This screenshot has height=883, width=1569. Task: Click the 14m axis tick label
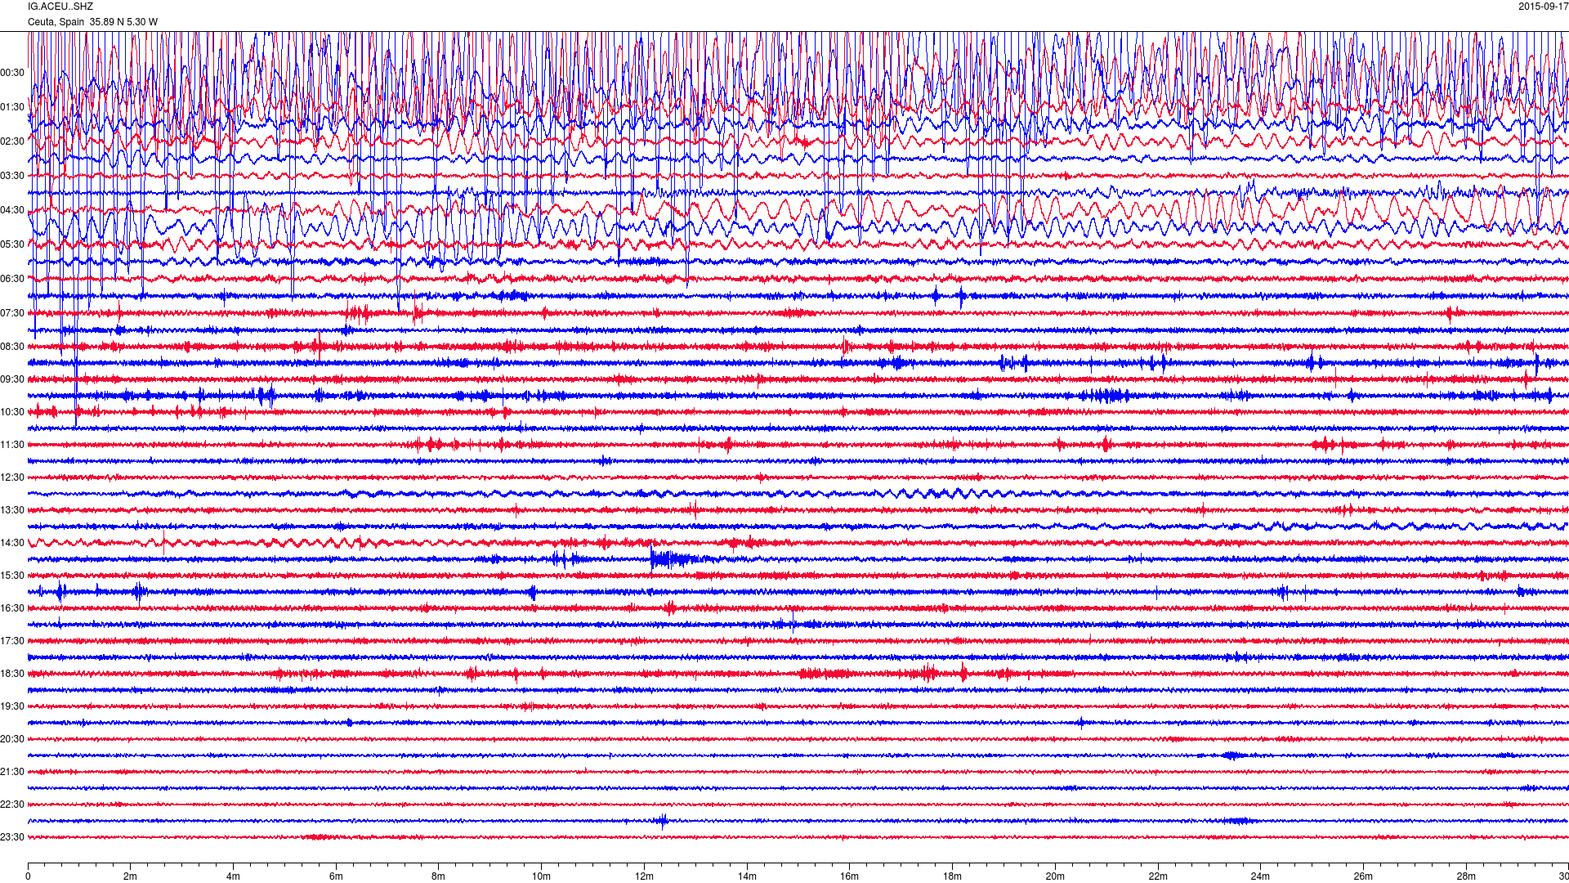[x=747, y=876]
